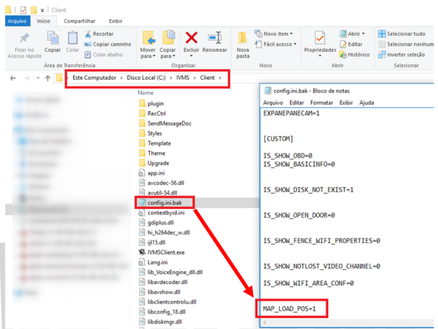Viewport: 438px width, 329px height.
Task: Click the Excluir delete icon in ribbon
Action: pos(191,39)
